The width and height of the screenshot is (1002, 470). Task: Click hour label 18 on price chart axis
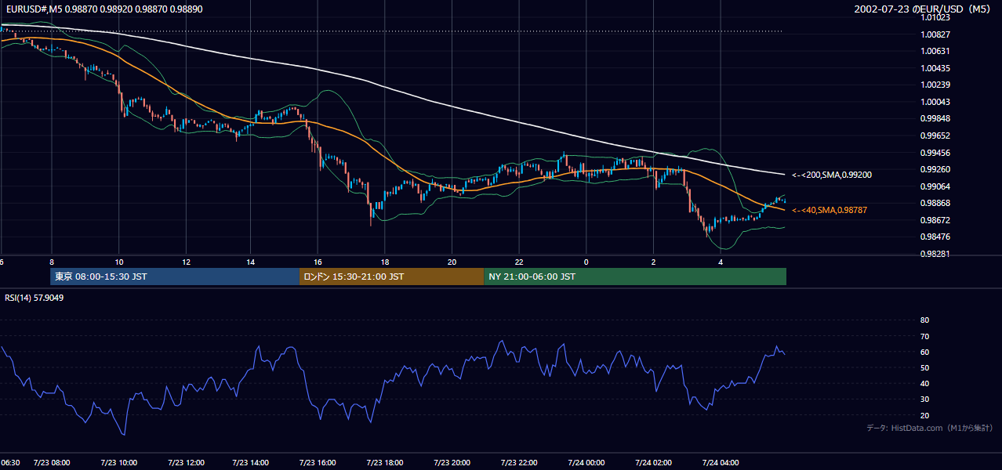(x=385, y=262)
